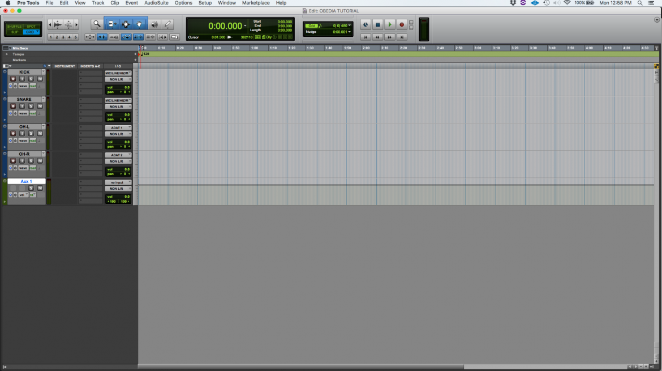Screen dimensions: 662x371
Task: Open the Options menu
Action: 183,3
